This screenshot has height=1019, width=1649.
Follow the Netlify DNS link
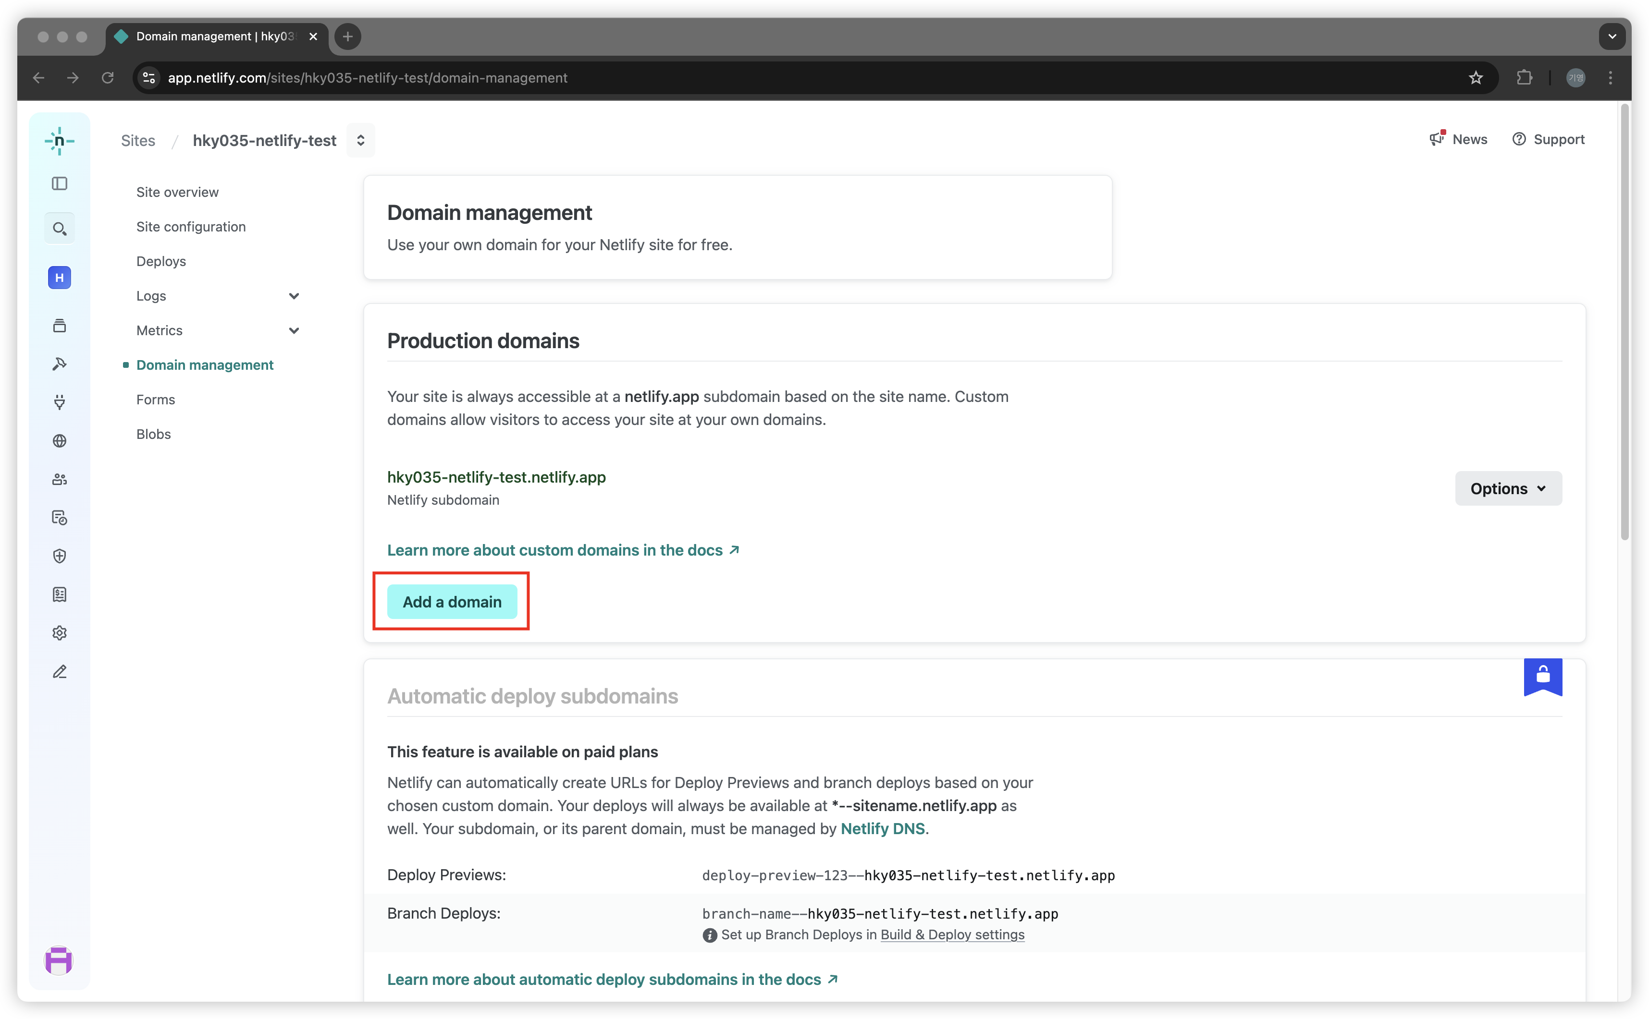click(x=883, y=829)
